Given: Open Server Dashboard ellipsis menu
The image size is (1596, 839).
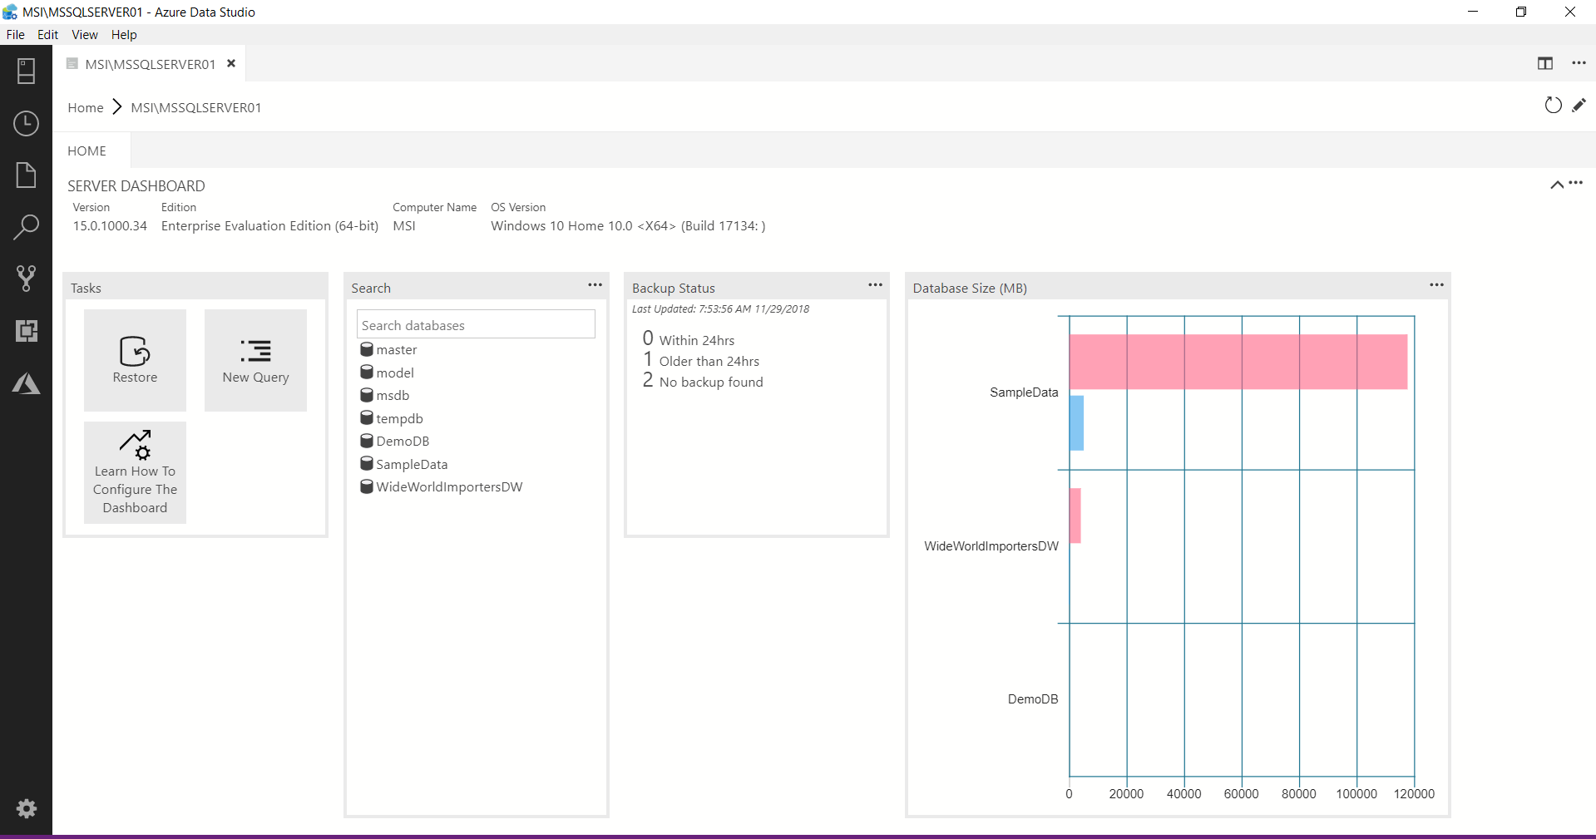Looking at the screenshot, I should click(1576, 183).
